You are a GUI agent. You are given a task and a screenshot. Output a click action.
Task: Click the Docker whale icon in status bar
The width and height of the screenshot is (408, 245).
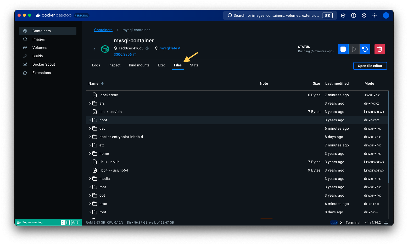point(19,223)
